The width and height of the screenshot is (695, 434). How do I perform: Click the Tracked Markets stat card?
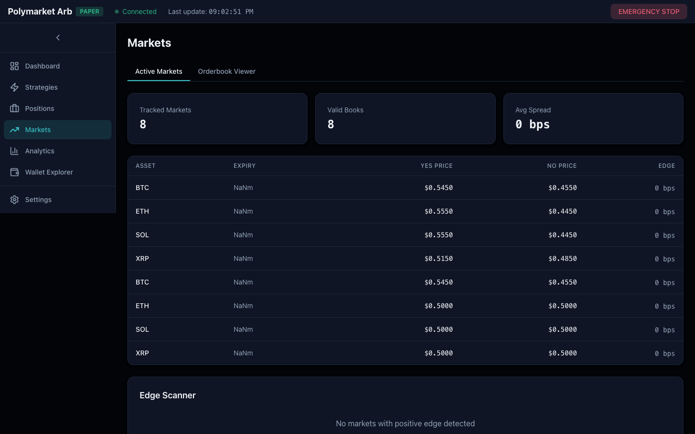click(217, 119)
